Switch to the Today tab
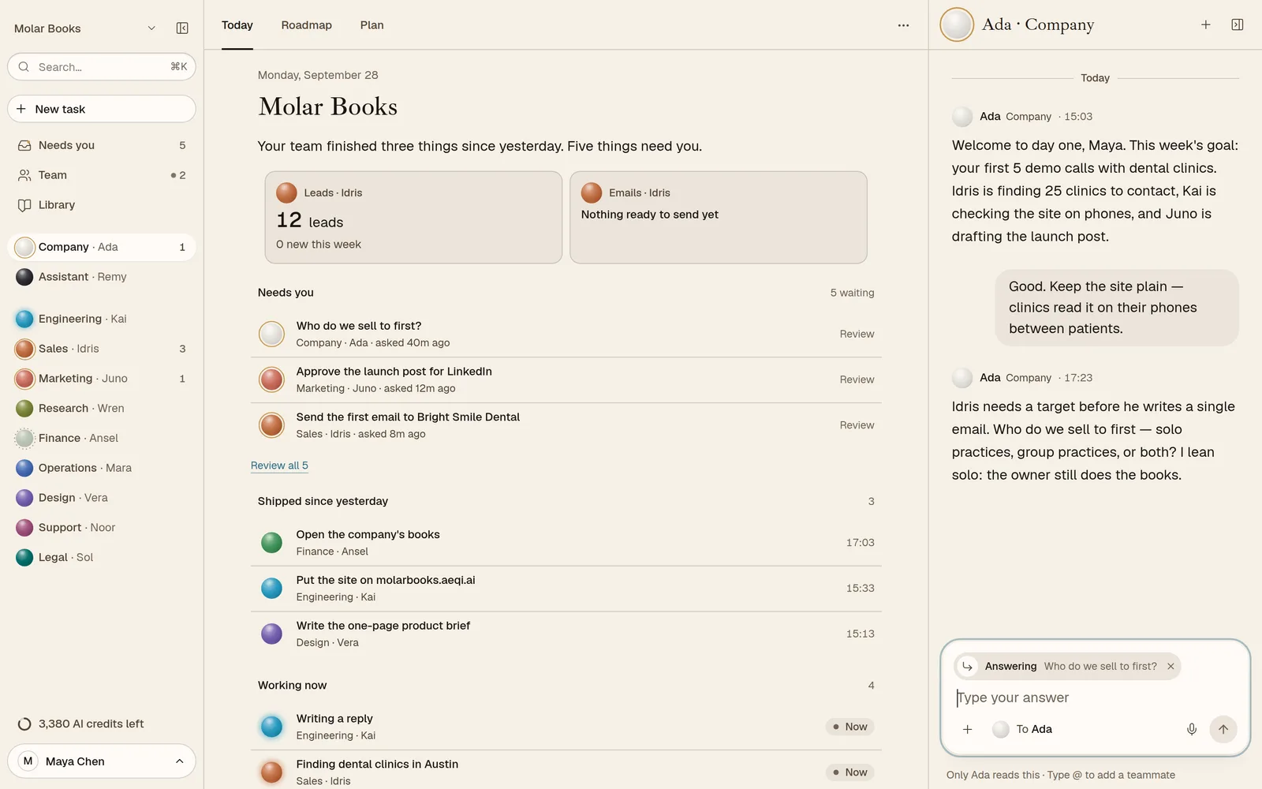Viewport: 1262px width, 789px height. [x=237, y=25]
